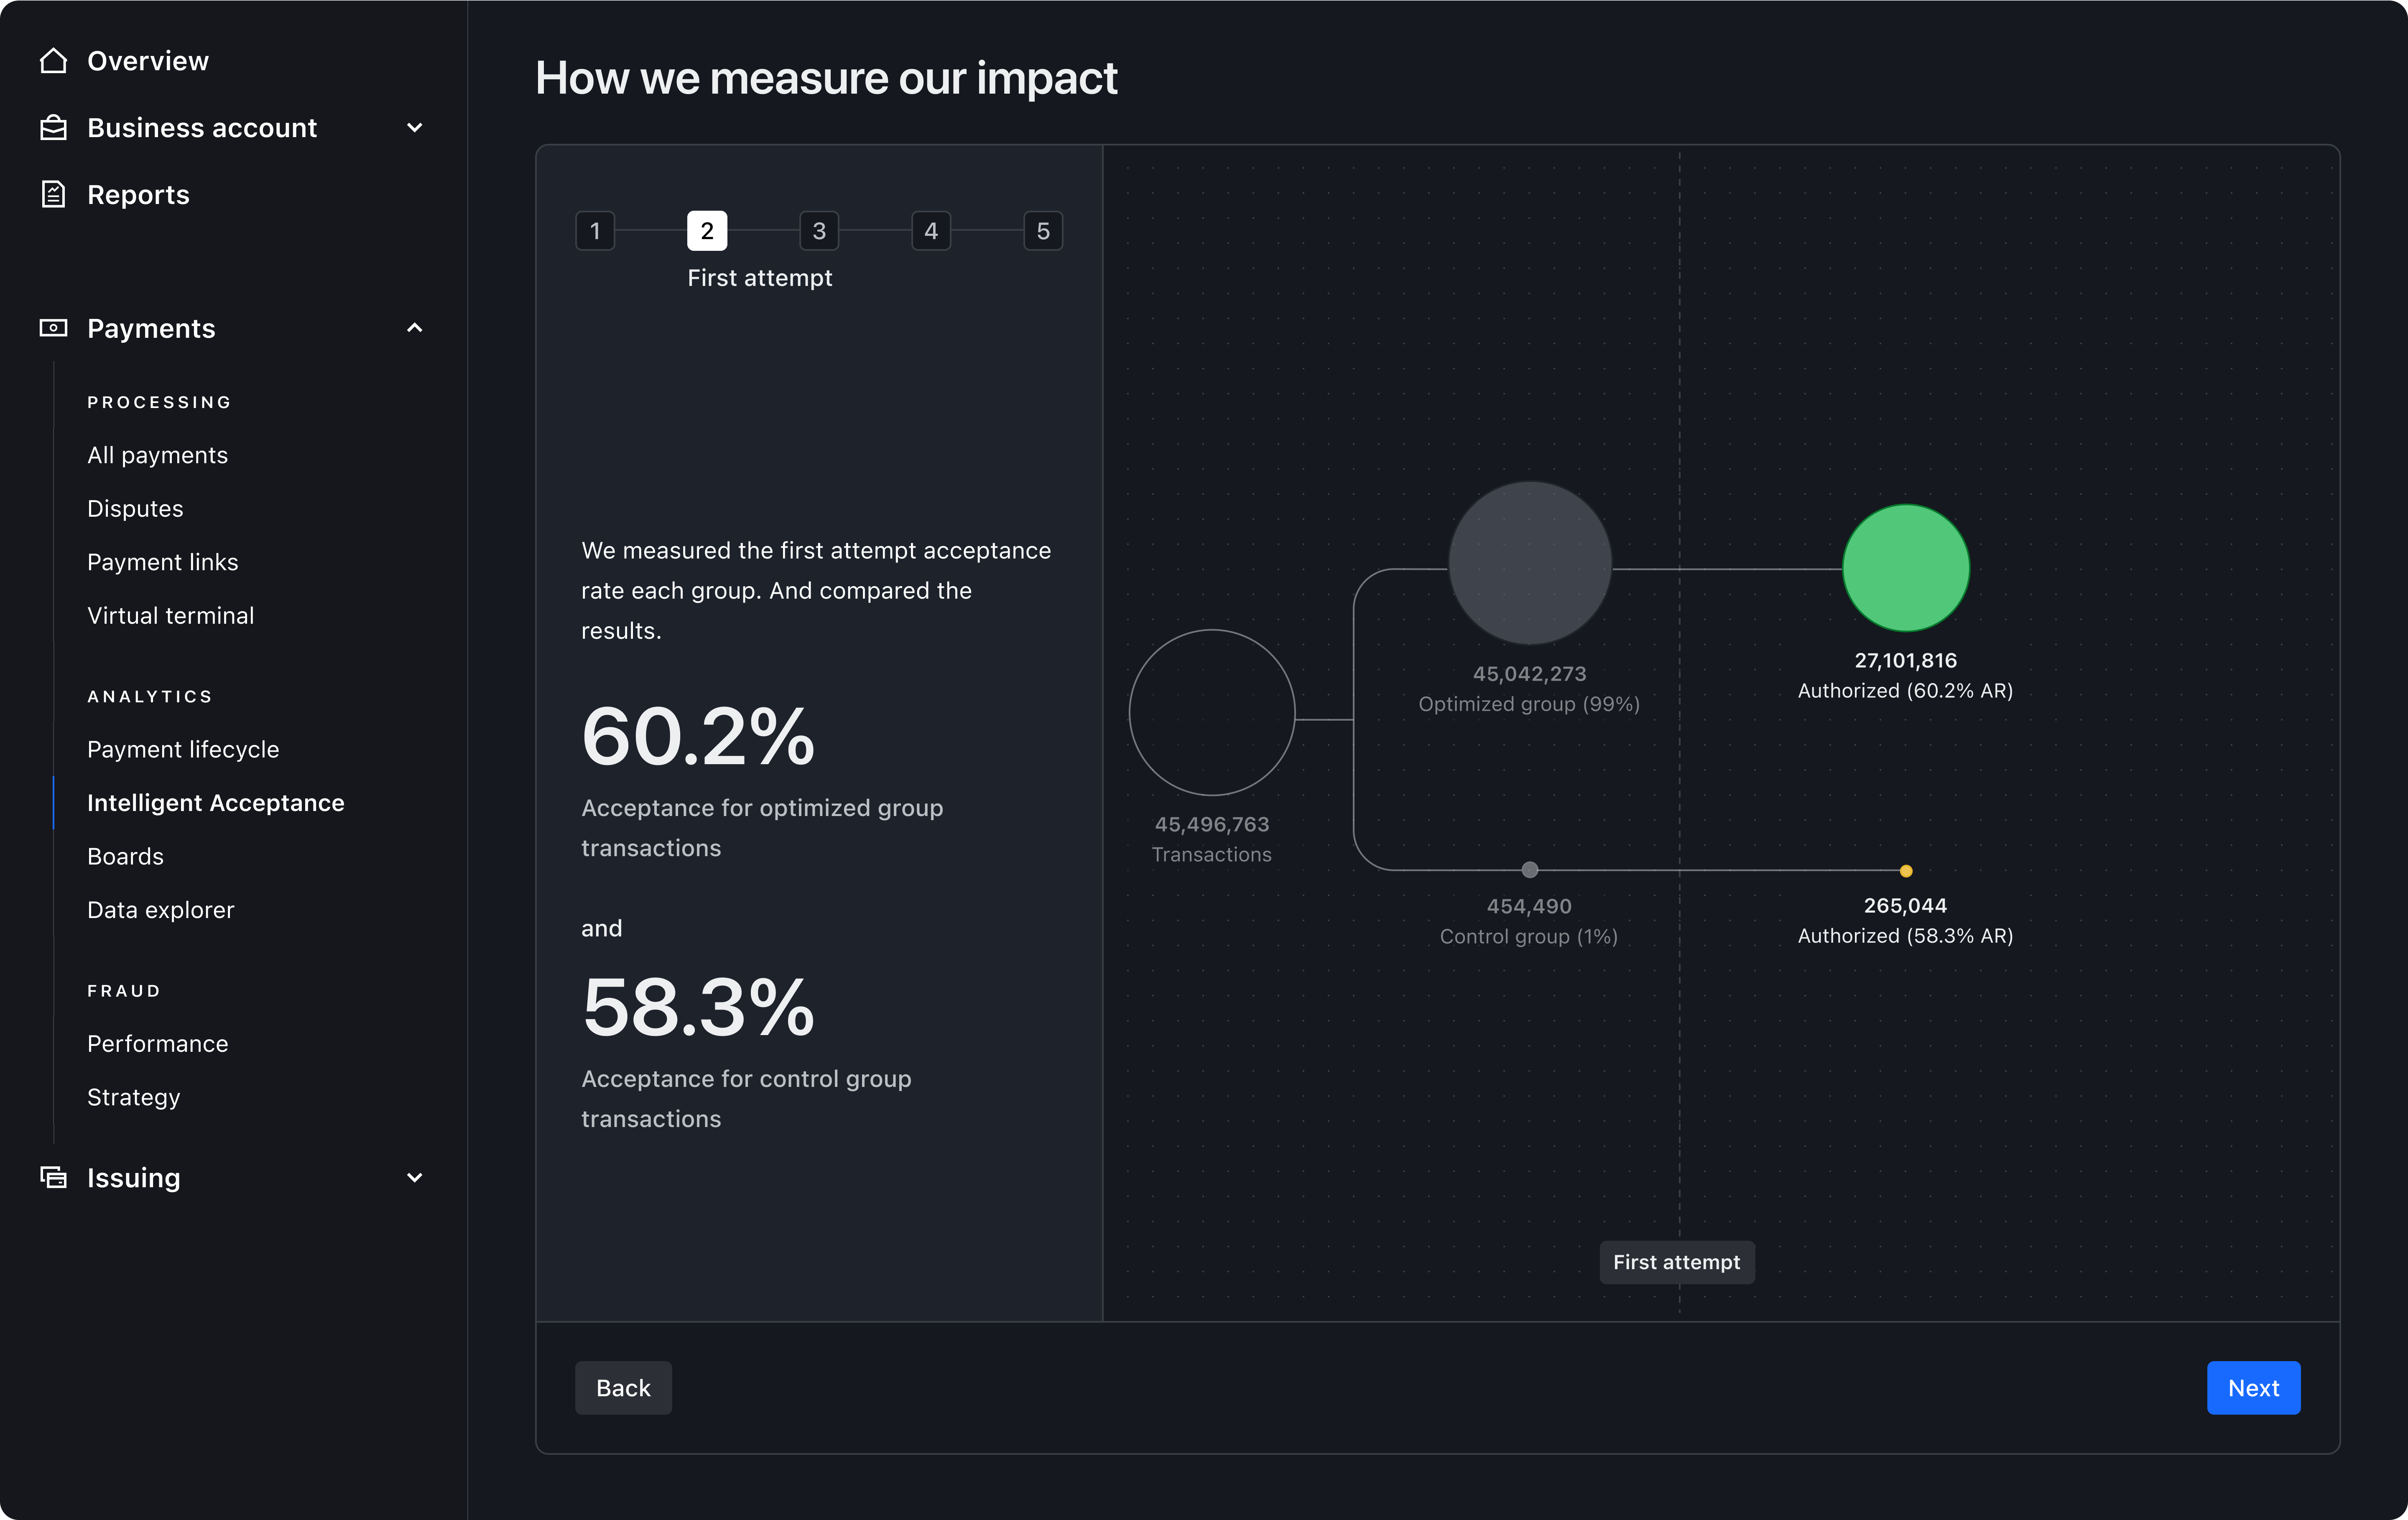Collapse the Payments section chevron
Viewport: 2408px width, 1520px height.
(x=415, y=328)
